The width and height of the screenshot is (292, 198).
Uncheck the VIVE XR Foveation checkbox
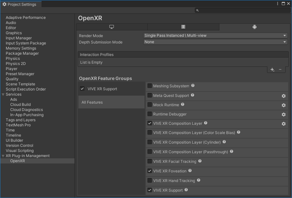point(150,171)
